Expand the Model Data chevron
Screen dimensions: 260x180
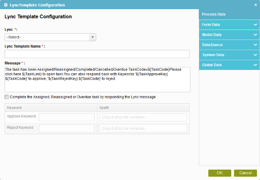pos(255,35)
